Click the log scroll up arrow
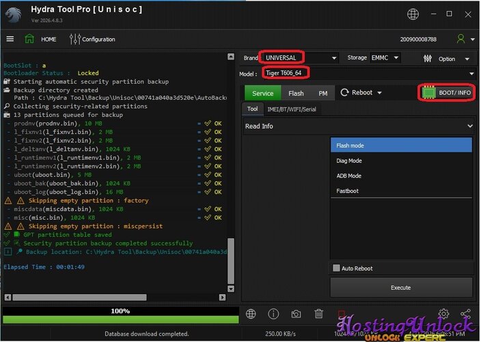 [231, 57]
